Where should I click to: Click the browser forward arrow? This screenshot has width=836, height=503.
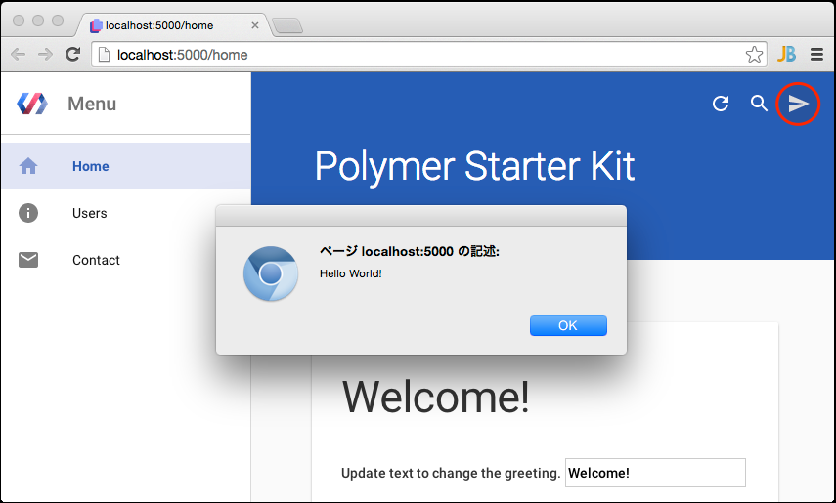[45, 54]
